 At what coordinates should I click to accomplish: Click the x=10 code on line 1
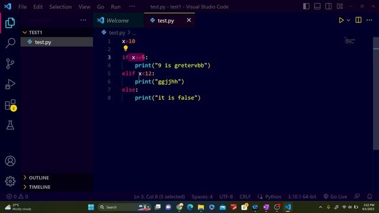coord(129,41)
